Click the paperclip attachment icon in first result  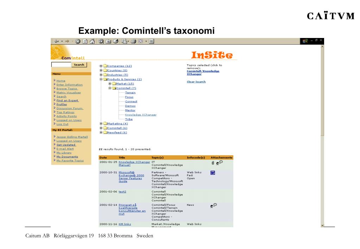213,163
